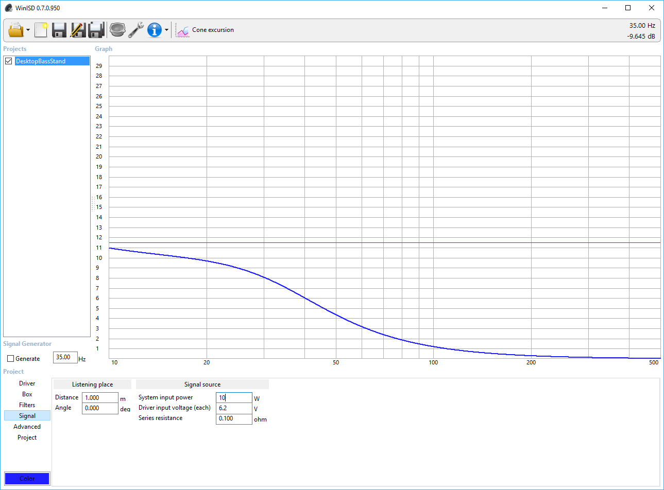Select the DesktopBassStand project name
This screenshot has width=664, height=490.
pos(52,61)
